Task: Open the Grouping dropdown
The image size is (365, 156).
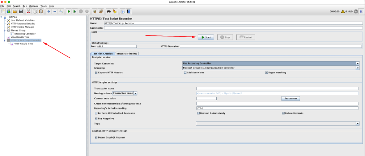Action: 271,68
